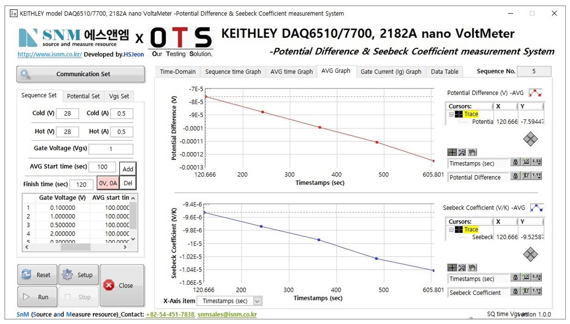
Task: Switch to the Data Table tab
Action: [x=444, y=71]
